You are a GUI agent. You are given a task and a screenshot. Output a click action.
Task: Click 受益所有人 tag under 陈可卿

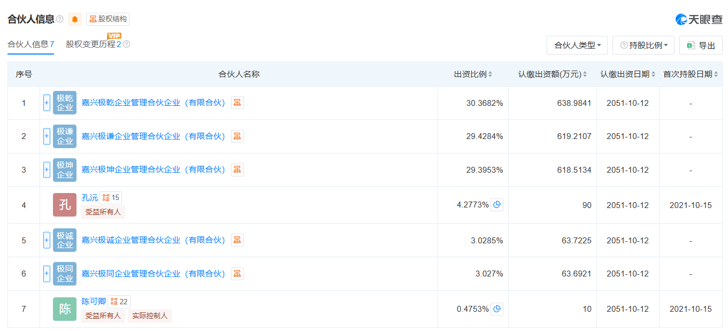point(103,315)
